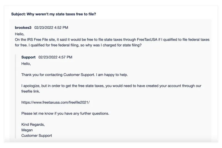Screen dimensions: 222x148
Task: Click the 'Thank you for contacting Customer Support' line
Action: pos(58,75)
